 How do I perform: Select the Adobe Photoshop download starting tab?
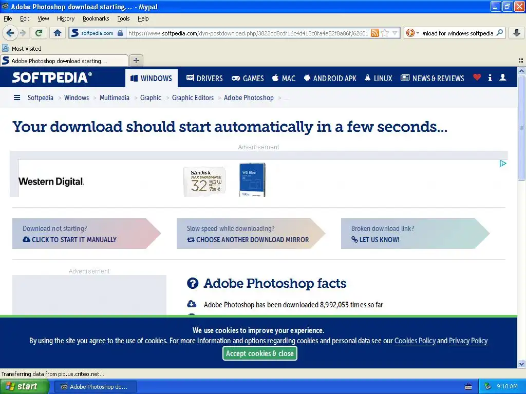click(x=64, y=61)
